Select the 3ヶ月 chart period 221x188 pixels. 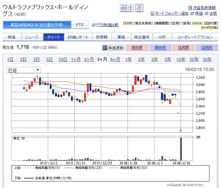[x=102, y=59]
